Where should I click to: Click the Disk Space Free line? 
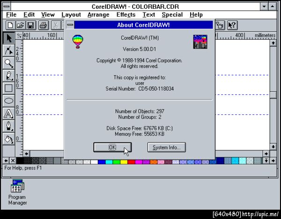pyautogui.click(x=140, y=128)
